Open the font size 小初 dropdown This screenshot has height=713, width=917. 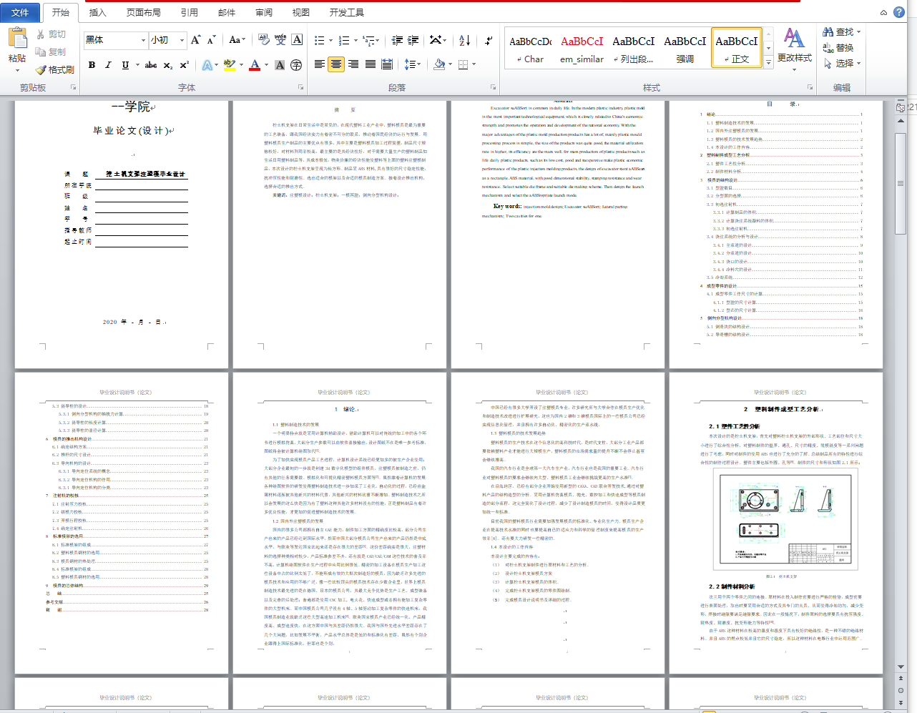coord(182,40)
